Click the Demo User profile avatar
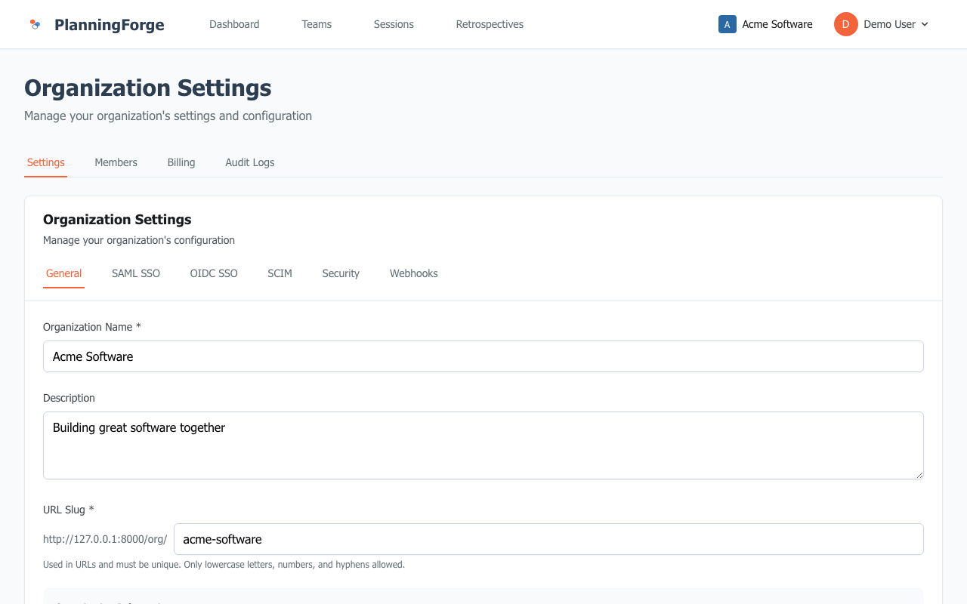The width and height of the screenshot is (967, 604). pyautogui.click(x=845, y=24)
